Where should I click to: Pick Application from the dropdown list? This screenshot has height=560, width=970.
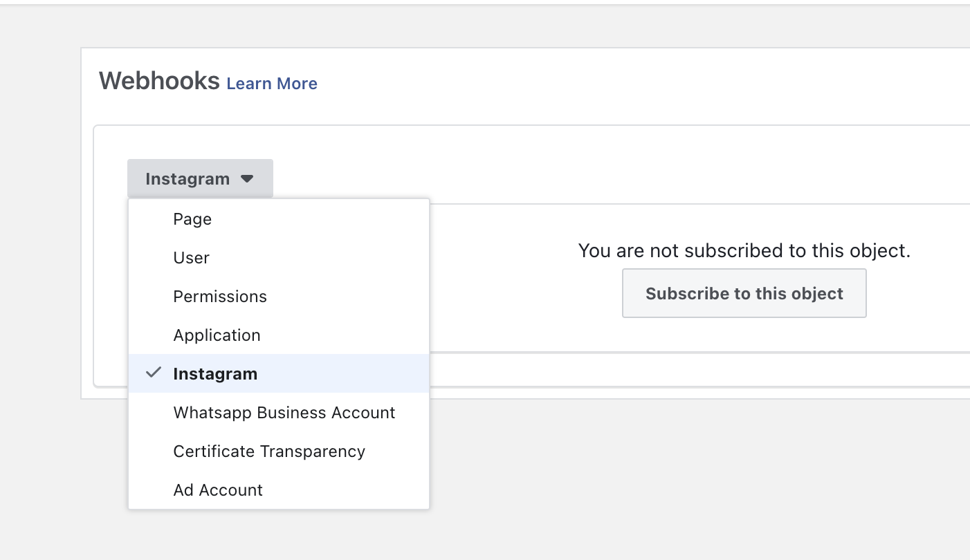click(x=217, y=335)
